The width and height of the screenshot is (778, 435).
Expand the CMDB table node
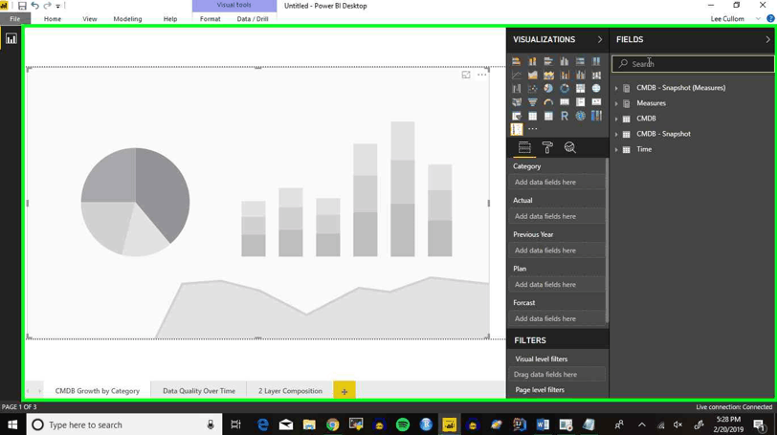click(x=616, y=119)
